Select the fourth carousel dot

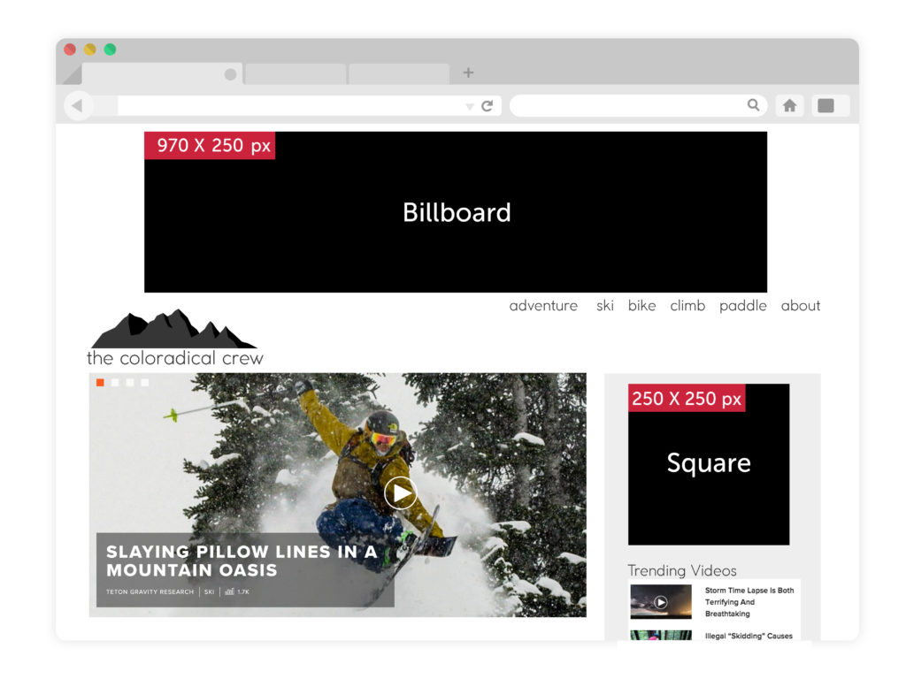[145, 383]
